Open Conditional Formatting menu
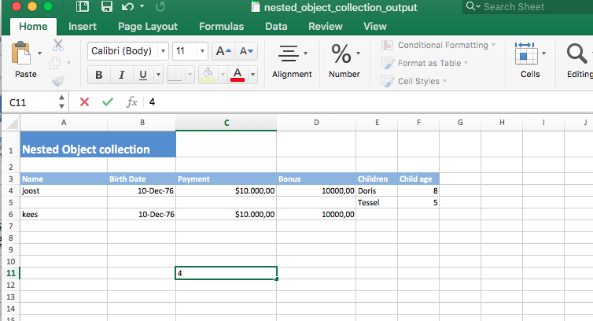The width and height of the screenshot is (593, 321). pos(438,45)
